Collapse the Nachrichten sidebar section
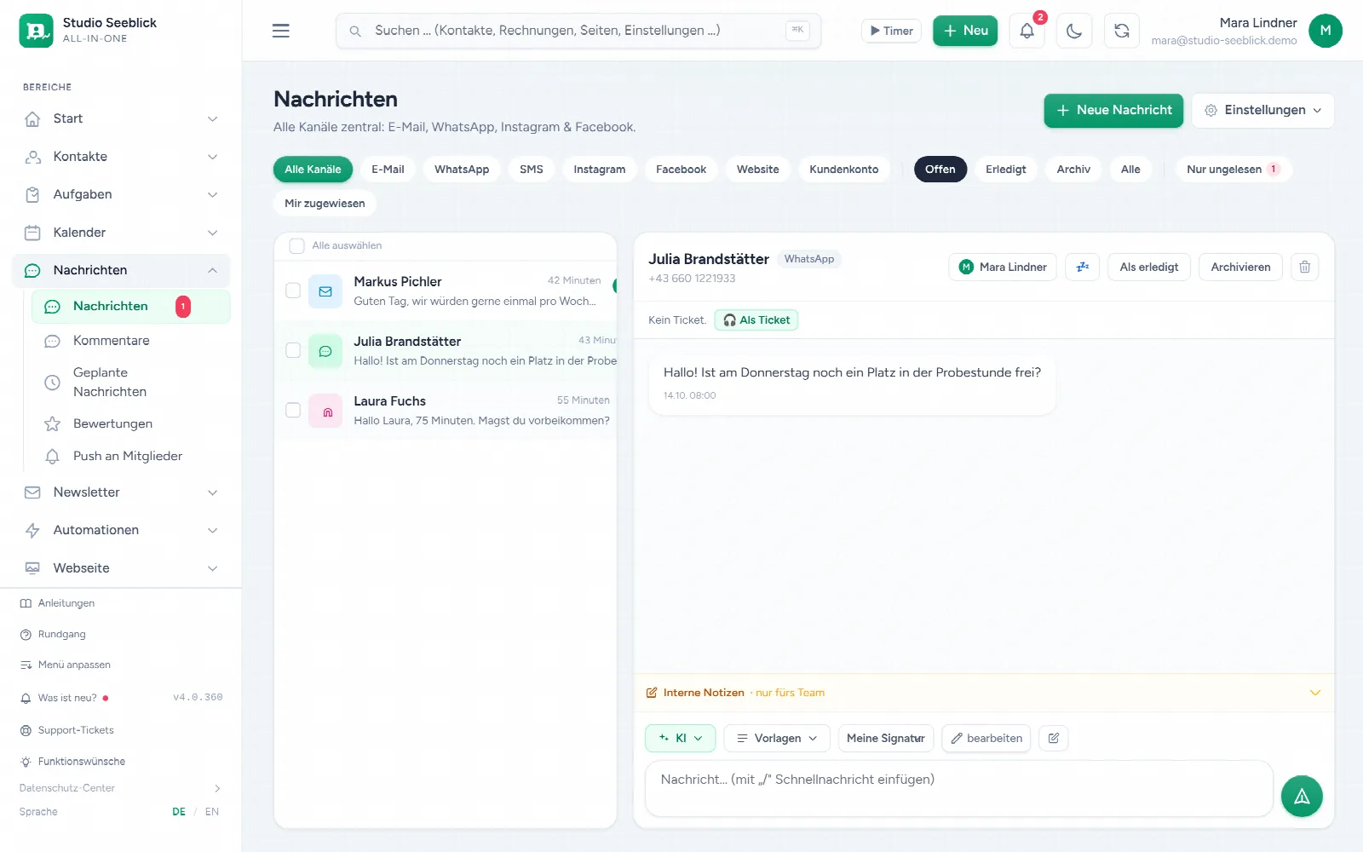Viewport: 1363px width, 852px height. pyautogui.click(x=121, y=270)
